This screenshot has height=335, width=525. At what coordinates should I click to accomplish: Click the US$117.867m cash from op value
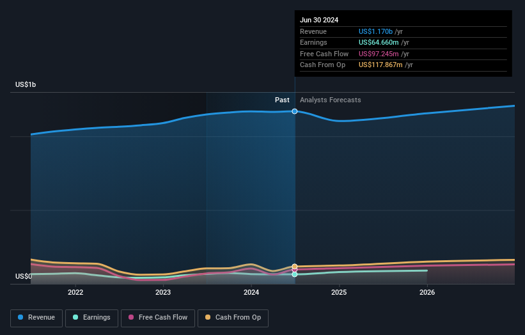coord(380,65)
